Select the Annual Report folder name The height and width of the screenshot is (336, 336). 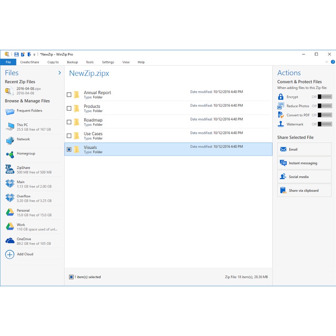coord(97,93)
